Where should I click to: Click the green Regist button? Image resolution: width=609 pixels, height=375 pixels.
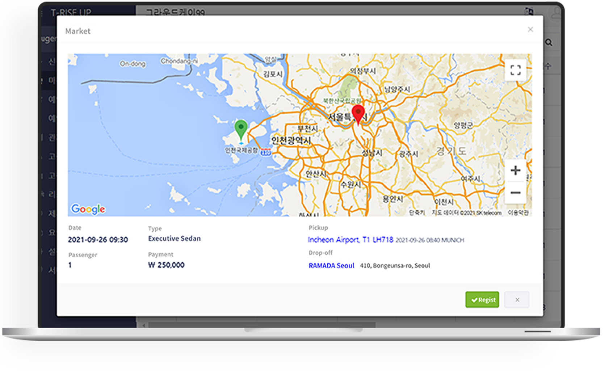click(x=482, y=300)
